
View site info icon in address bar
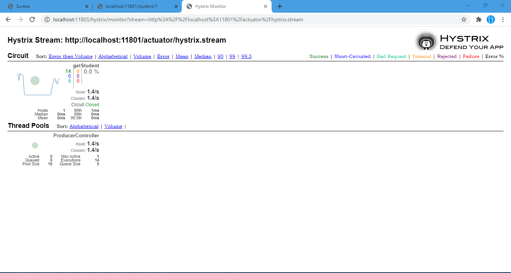coord(47,19)
